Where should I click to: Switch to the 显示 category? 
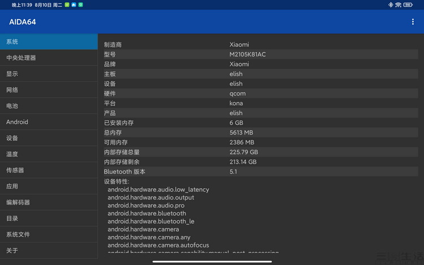(x=49, y=74)
